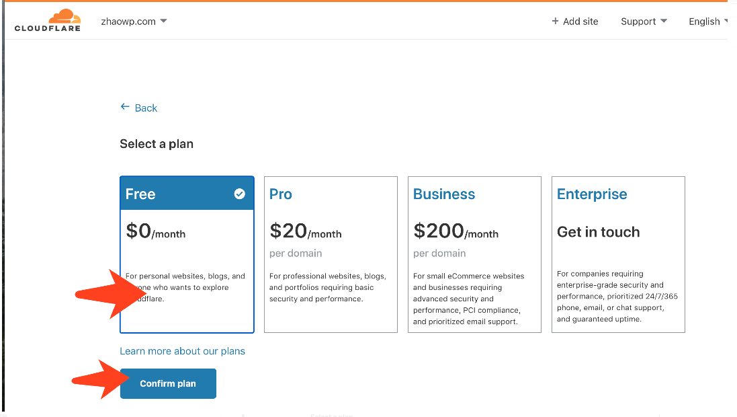This screenshot has width=737, height=417.
Task: Open the zhaowp.com site dropdown
Action: [134, 22]
